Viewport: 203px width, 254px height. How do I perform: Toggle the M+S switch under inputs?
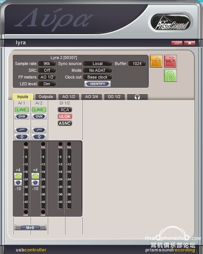tap(30, 228)
